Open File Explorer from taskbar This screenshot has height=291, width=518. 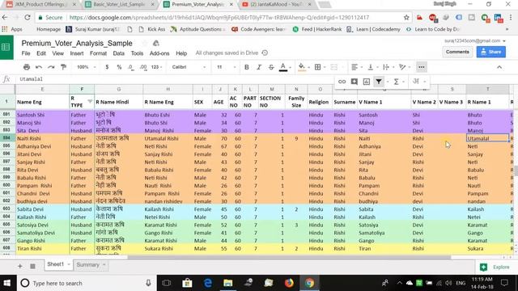coord(228,283)
